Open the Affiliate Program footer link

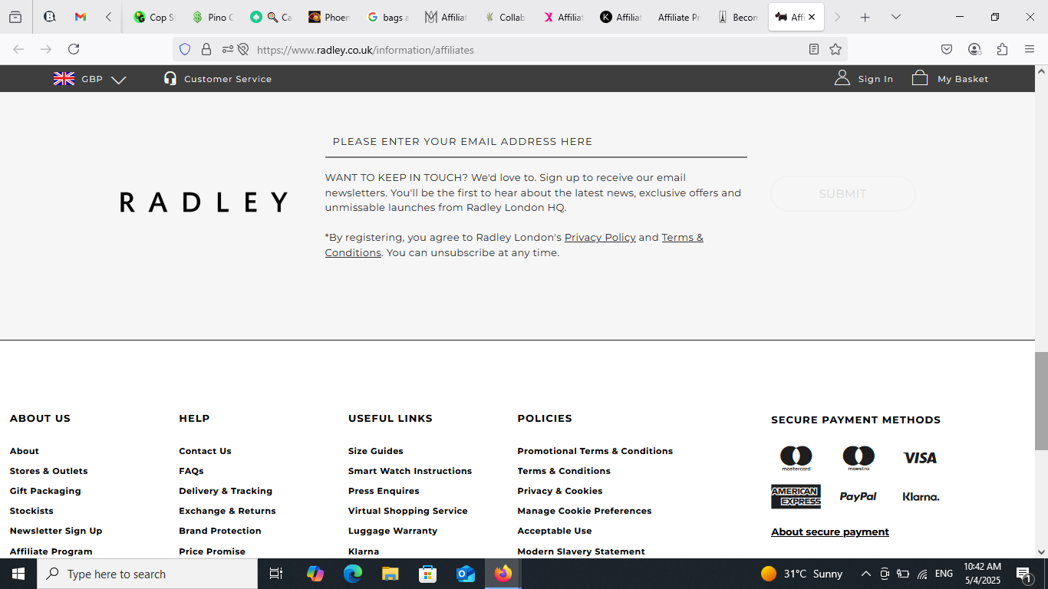[51, 551]
